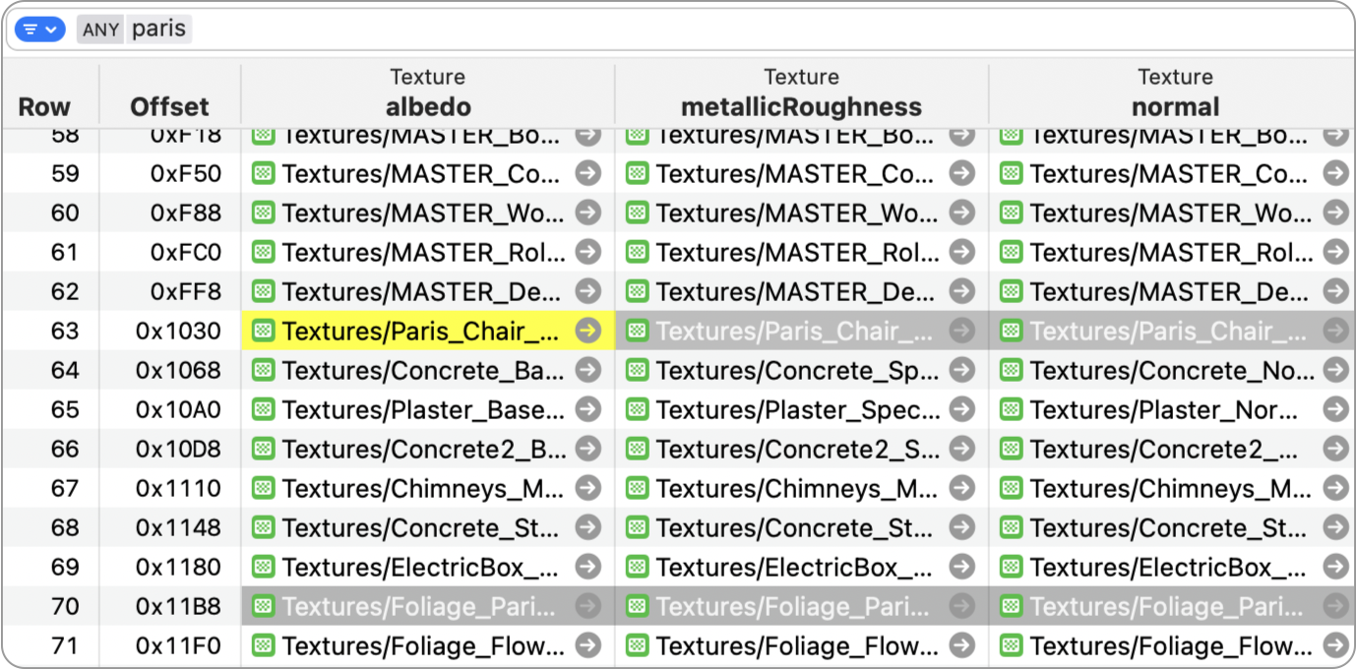The width and height of the screenshot is (1356, 669).
Task: Click the texture icon beside Textures/Paris_Chair in row 63
Action: click(x=263, y=332)
